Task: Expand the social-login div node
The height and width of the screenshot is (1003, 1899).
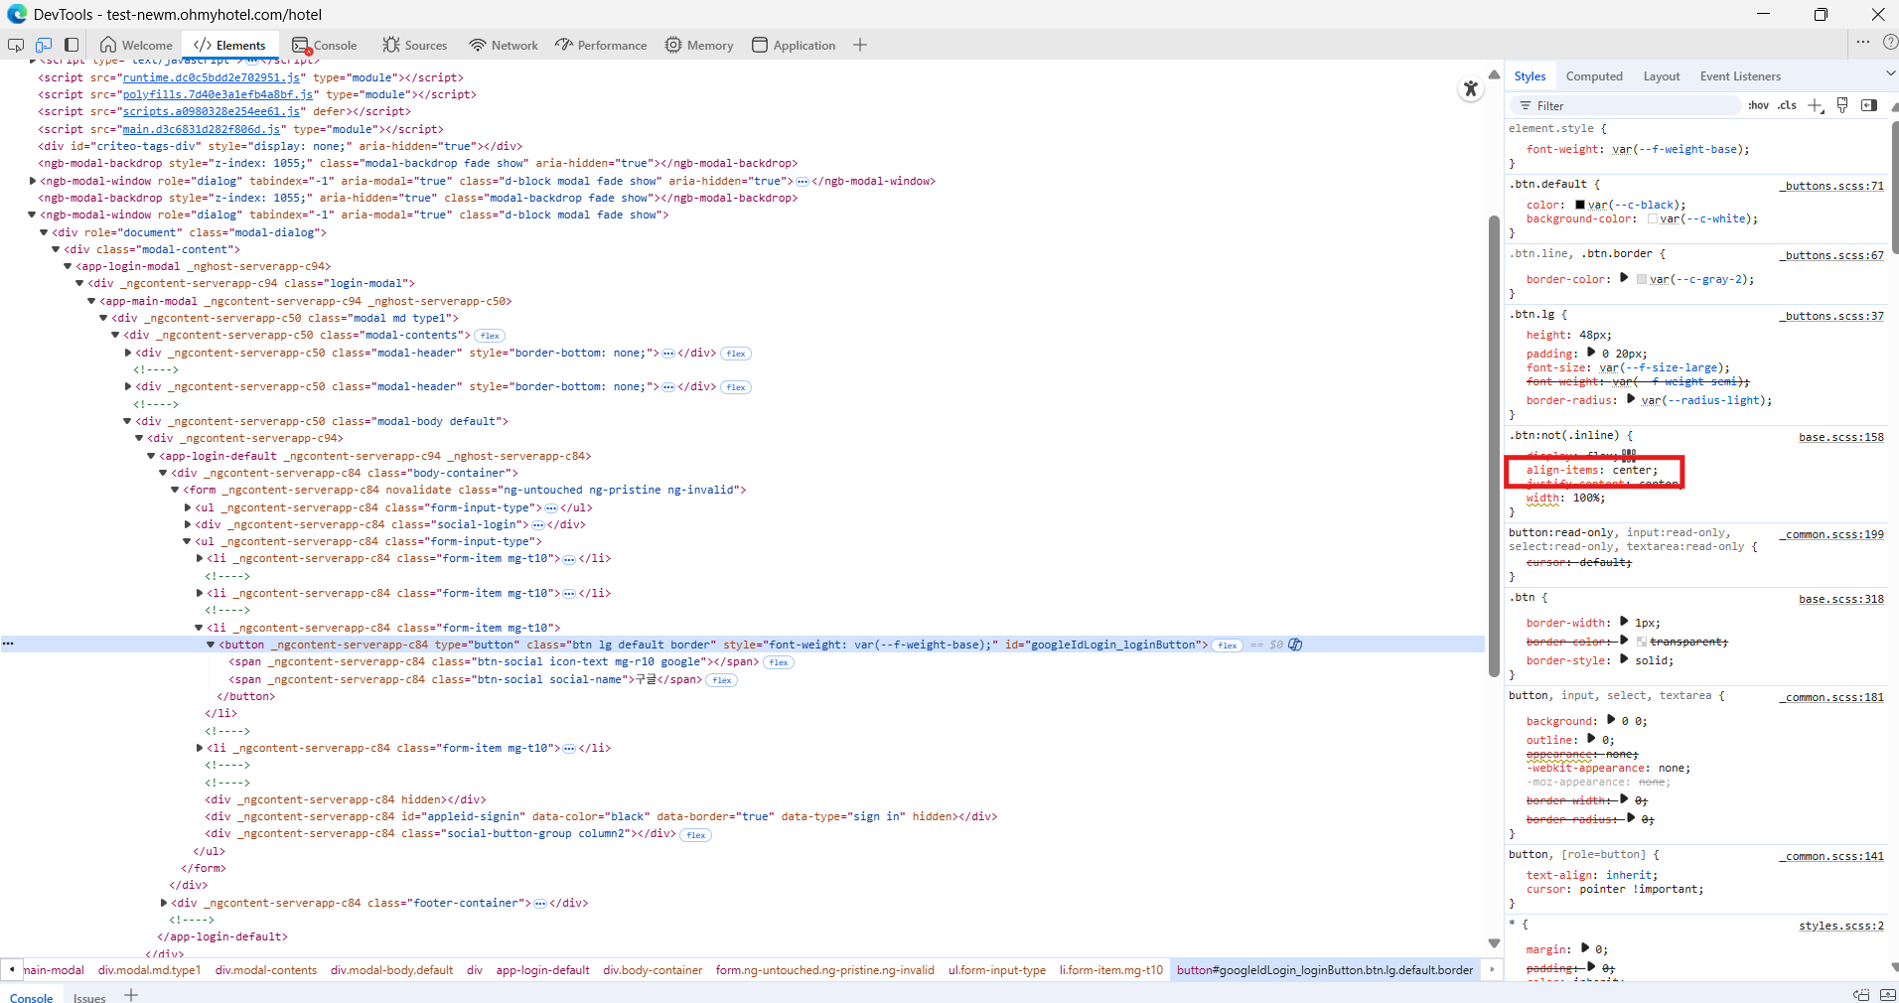Action: [188, 524]
